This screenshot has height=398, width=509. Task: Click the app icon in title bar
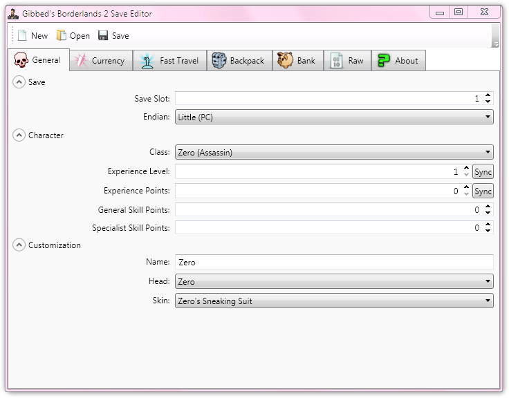pos(13,14)
